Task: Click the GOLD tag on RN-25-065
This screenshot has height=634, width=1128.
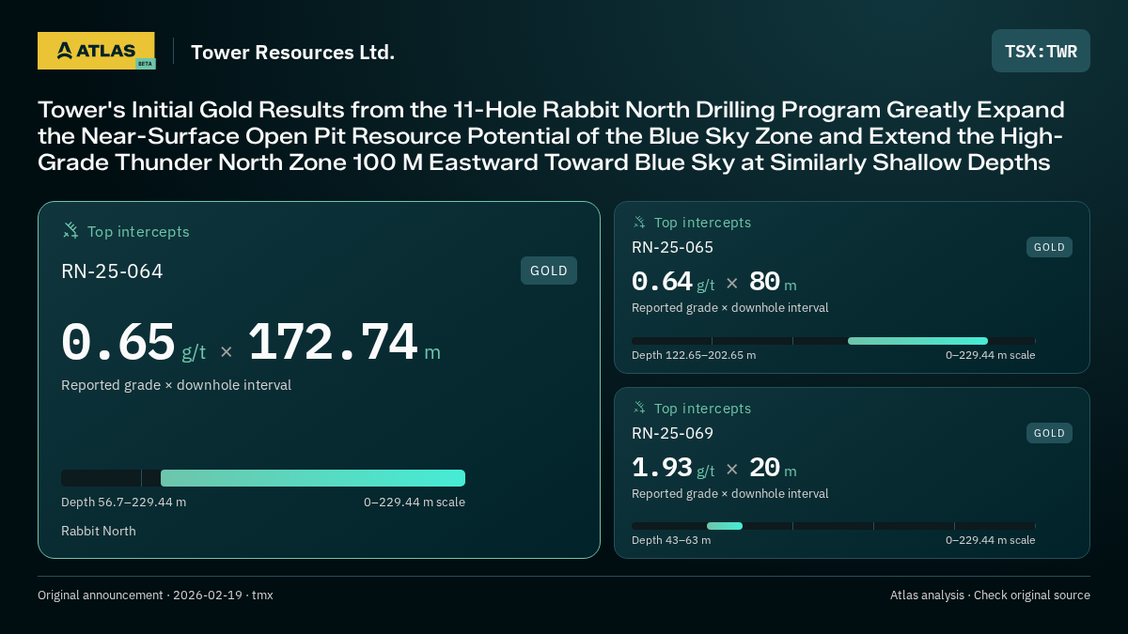Action: 1049,247
